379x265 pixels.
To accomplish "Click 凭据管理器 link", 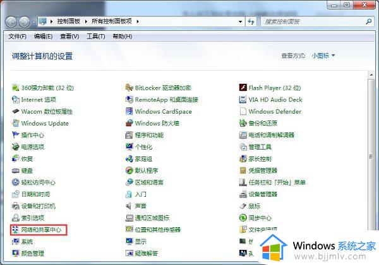I will (x=263, y=170).
